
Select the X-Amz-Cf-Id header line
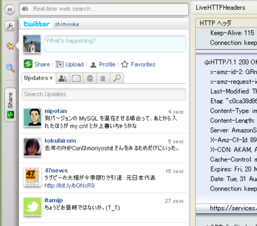(x=234, y=140)
